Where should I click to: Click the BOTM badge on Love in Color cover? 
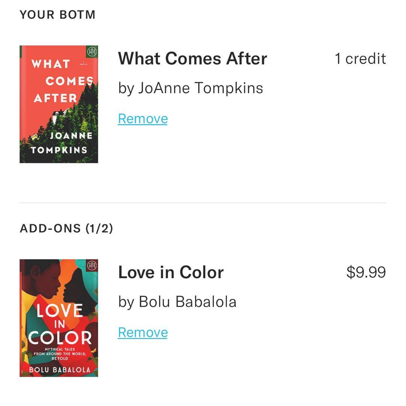click(92, 265)
